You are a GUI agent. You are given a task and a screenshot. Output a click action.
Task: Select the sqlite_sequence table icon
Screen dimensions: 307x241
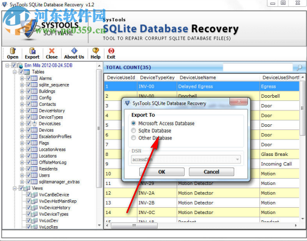(34, 85)
